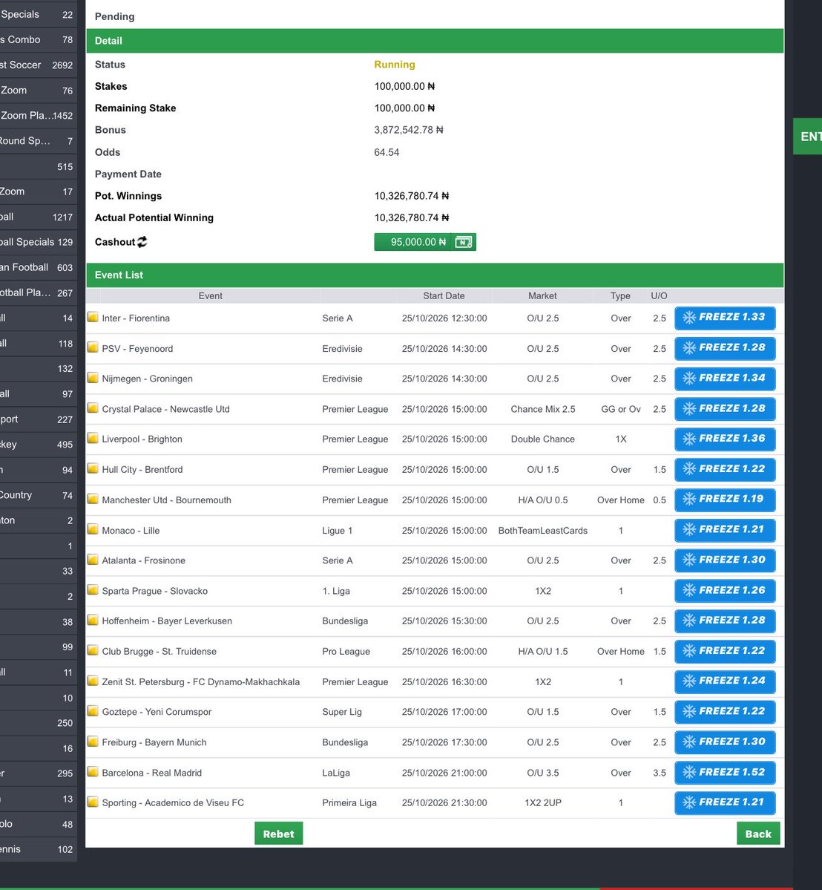Freeze 1.34 odds for Nijmegen - Groningen
This screenshot has width=822, height=890.
(725, 379)
